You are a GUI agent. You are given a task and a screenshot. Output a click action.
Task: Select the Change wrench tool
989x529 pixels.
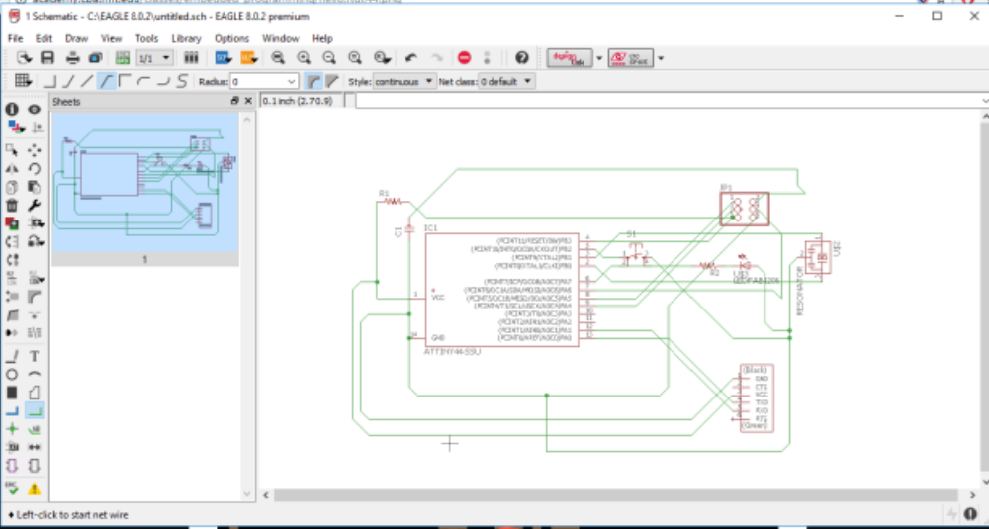tap(34, 205)
